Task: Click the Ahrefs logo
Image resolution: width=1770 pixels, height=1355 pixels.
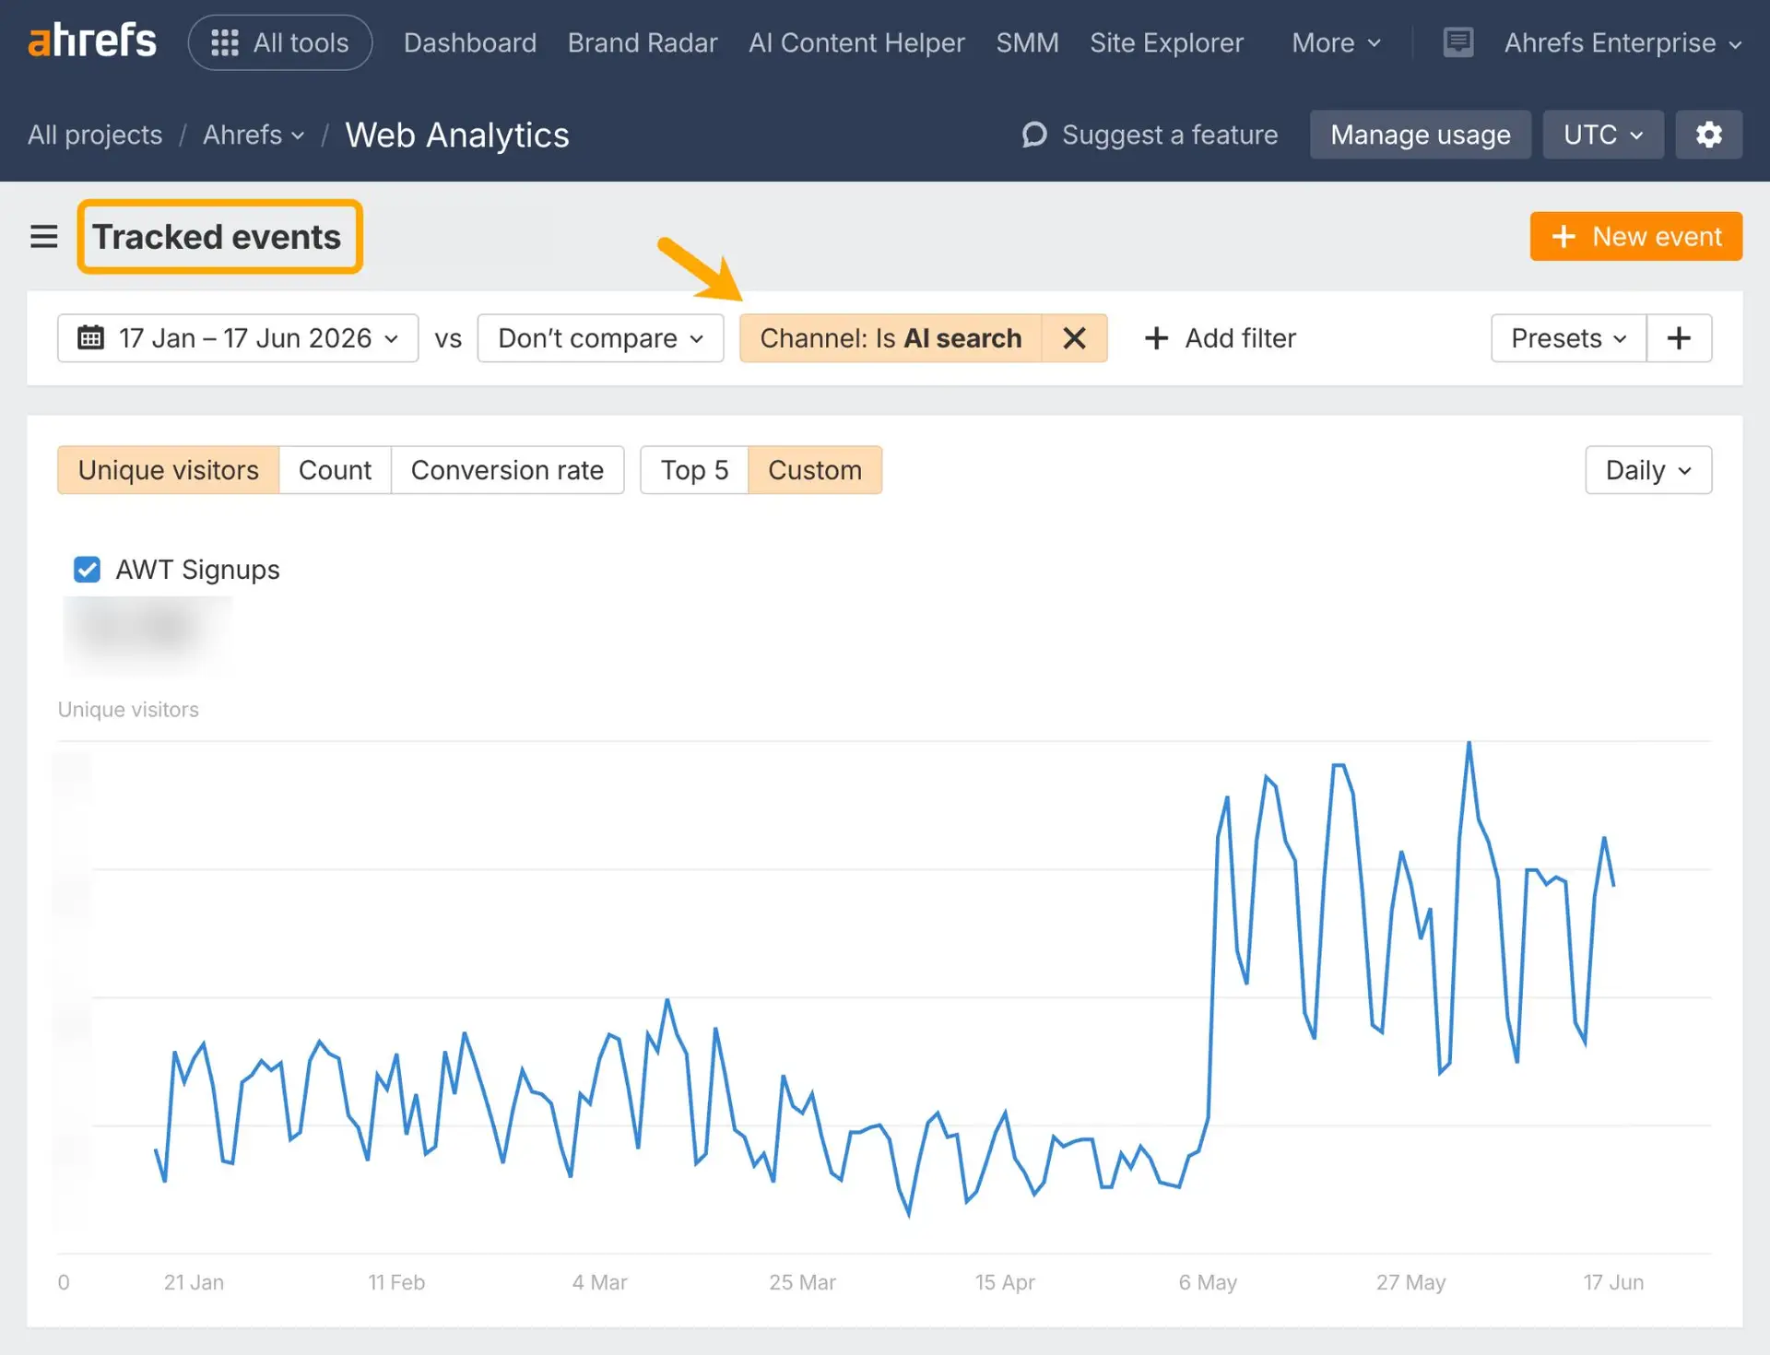Action: pyautogui.click(x=92, y=41)
